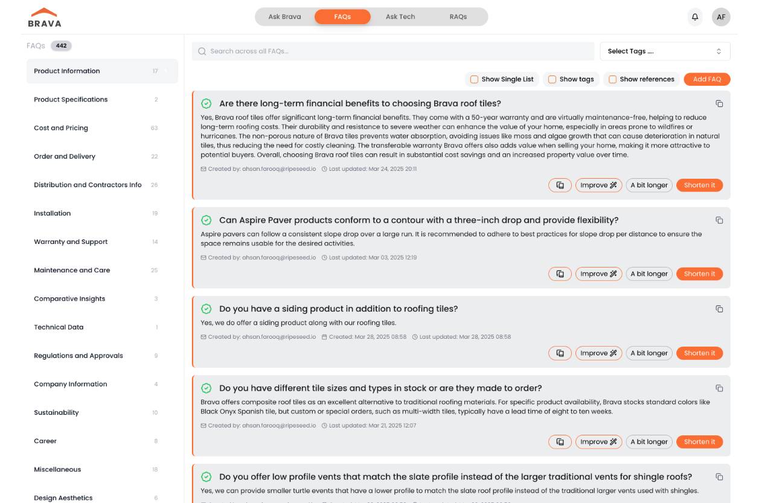Select the Product Specifications category
The width and height of the screenshot is (759, 503).
pos(102,100)
